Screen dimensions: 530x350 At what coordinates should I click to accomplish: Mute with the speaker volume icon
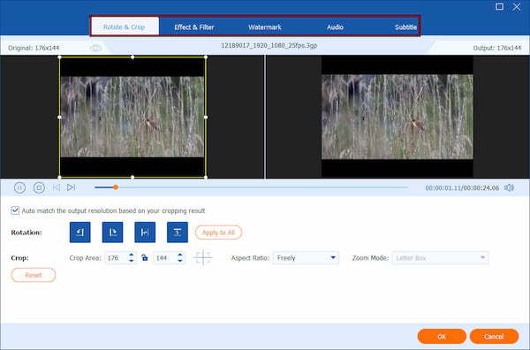click(x=509, y=187)
